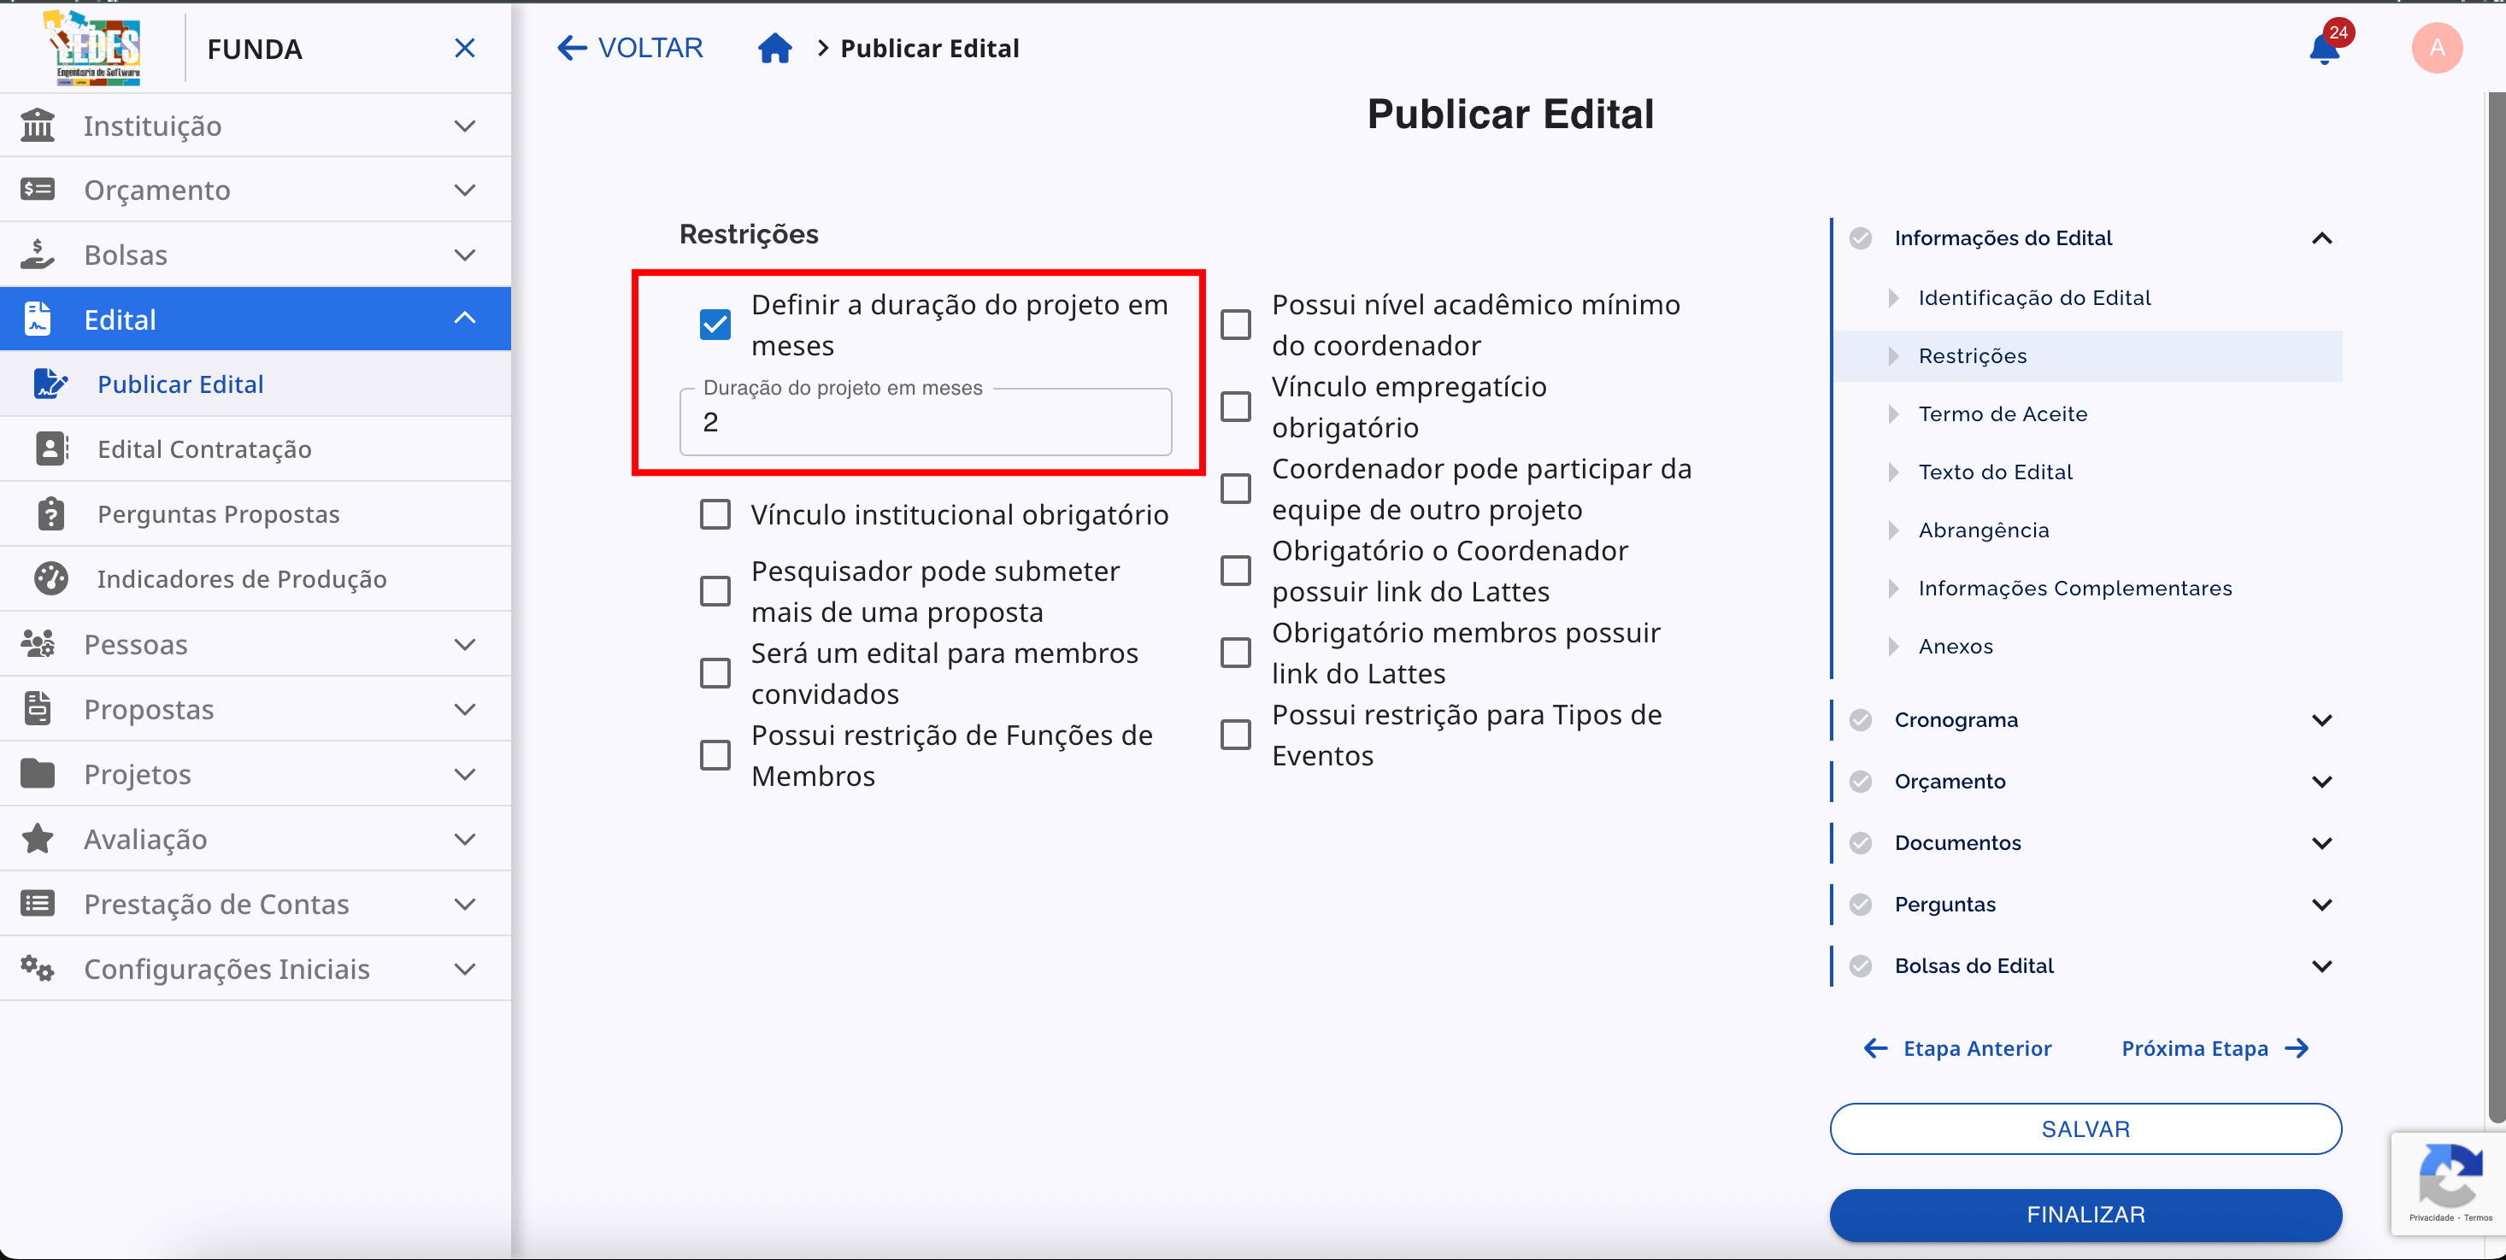
Task: Enable Vínculo institucional obrigatório checkbox
Action: [x=715, y=514]
